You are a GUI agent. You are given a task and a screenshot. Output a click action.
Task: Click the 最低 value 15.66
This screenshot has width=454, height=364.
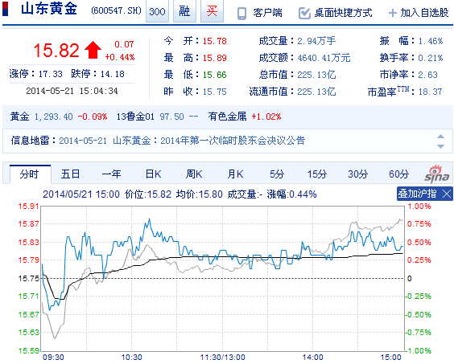pos(215,75)
